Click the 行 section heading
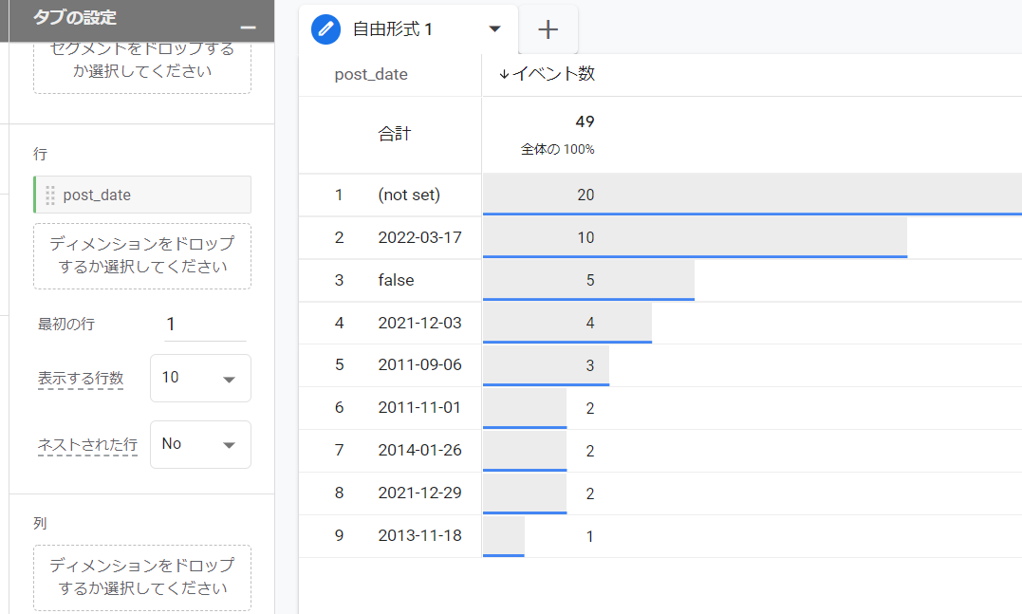Viewport: 1022px width, 614px height. coord(41,154)
